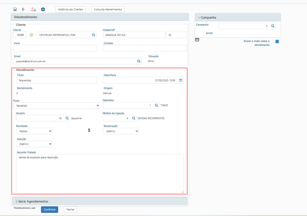Click the user lock icon
This screenshot has width=307, height=216.
coord(33,9)
